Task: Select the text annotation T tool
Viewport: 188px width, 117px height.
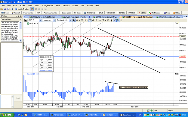Action: point(103,20)
